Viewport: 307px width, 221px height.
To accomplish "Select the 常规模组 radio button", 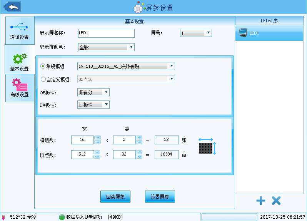I will [x=43, y=66].
